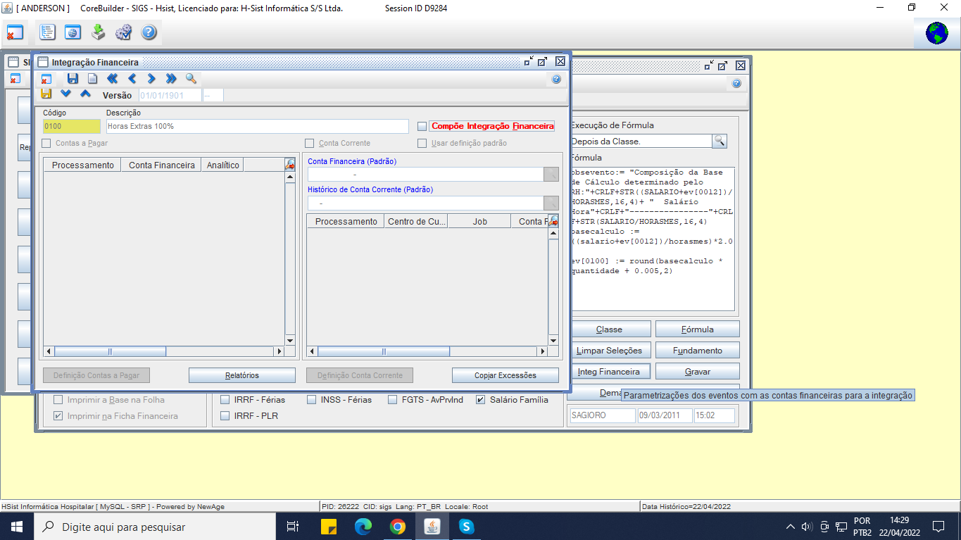Click the right table scroll-up arrow

pyautogui.click(x=553, y=233)
